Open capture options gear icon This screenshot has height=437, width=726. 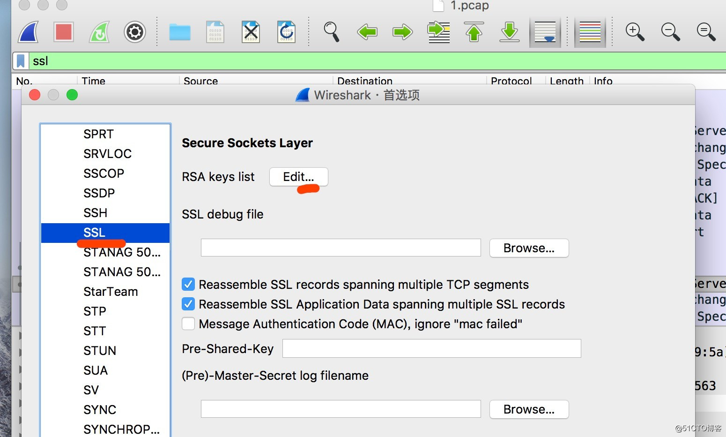click(135, 32)
